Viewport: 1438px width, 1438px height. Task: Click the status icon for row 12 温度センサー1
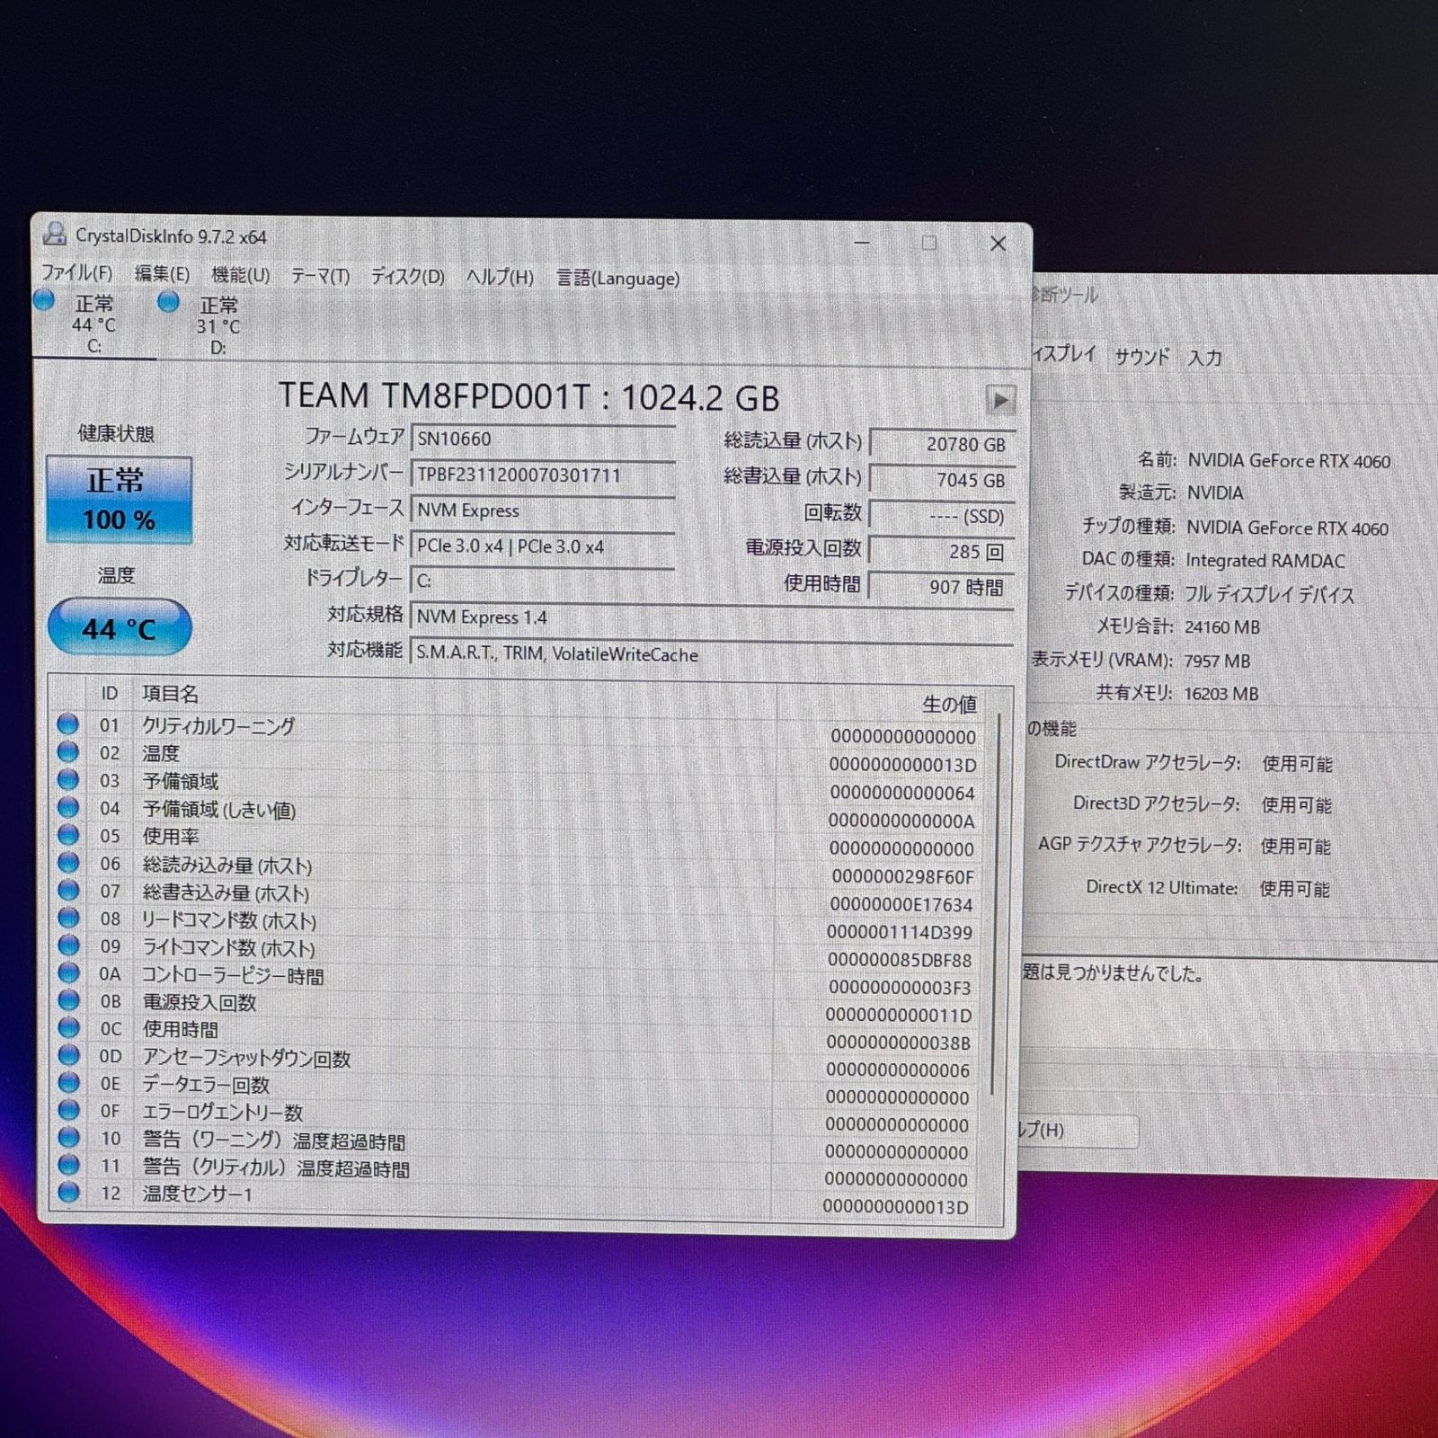point(68,1193)
